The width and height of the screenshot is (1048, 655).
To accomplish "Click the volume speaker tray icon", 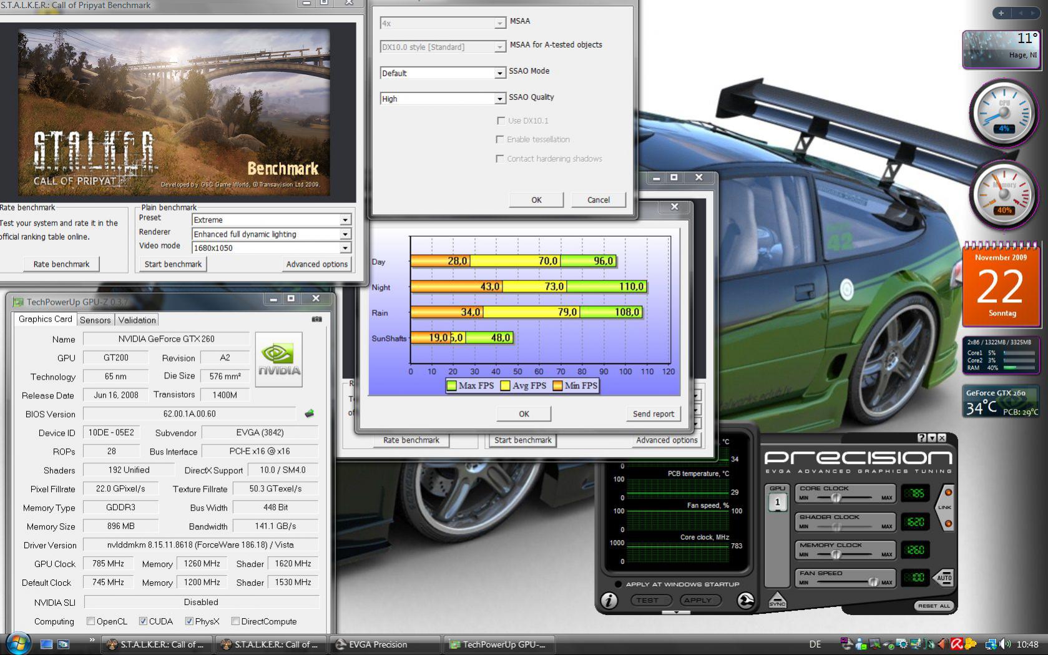I will [x=1004, y=644].
